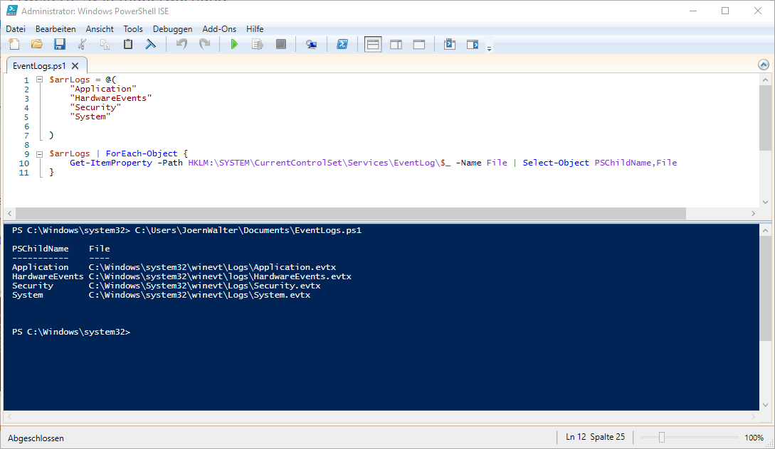
Task: Click the zoom slider handle in status bar
Action: [x=661, y=438]
